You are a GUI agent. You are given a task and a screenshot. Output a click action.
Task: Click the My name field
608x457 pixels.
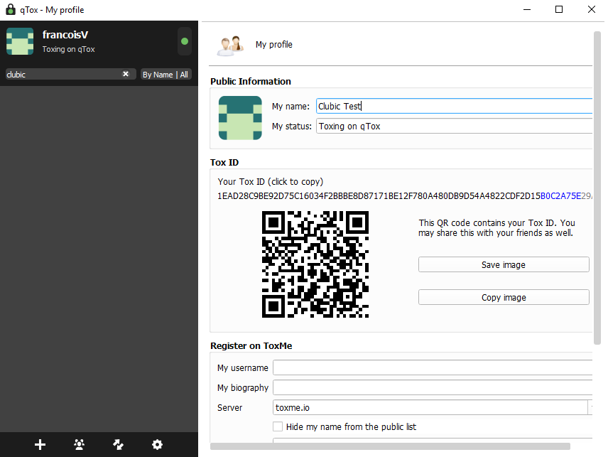tap(454, 107)
